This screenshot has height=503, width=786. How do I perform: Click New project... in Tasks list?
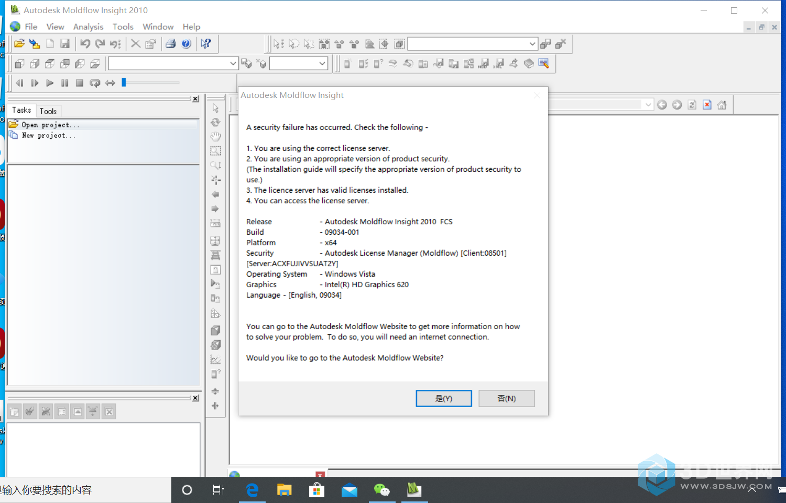coord(48,135)
